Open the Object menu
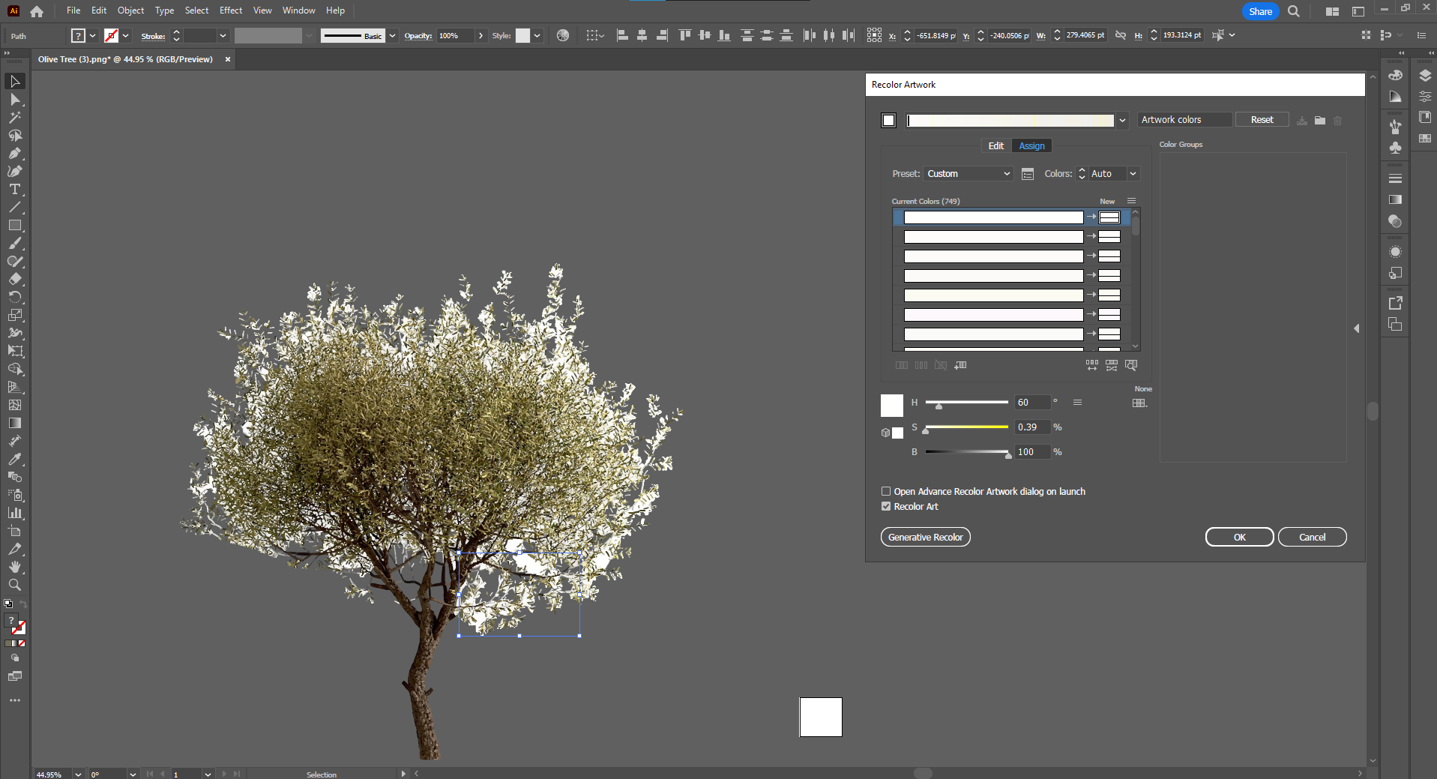The height and width of the screenshot is (779, 1437). (x=130, y=10)
